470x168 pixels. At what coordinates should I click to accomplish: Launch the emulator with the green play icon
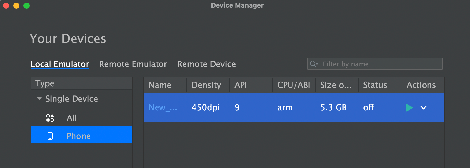[409, 108]
